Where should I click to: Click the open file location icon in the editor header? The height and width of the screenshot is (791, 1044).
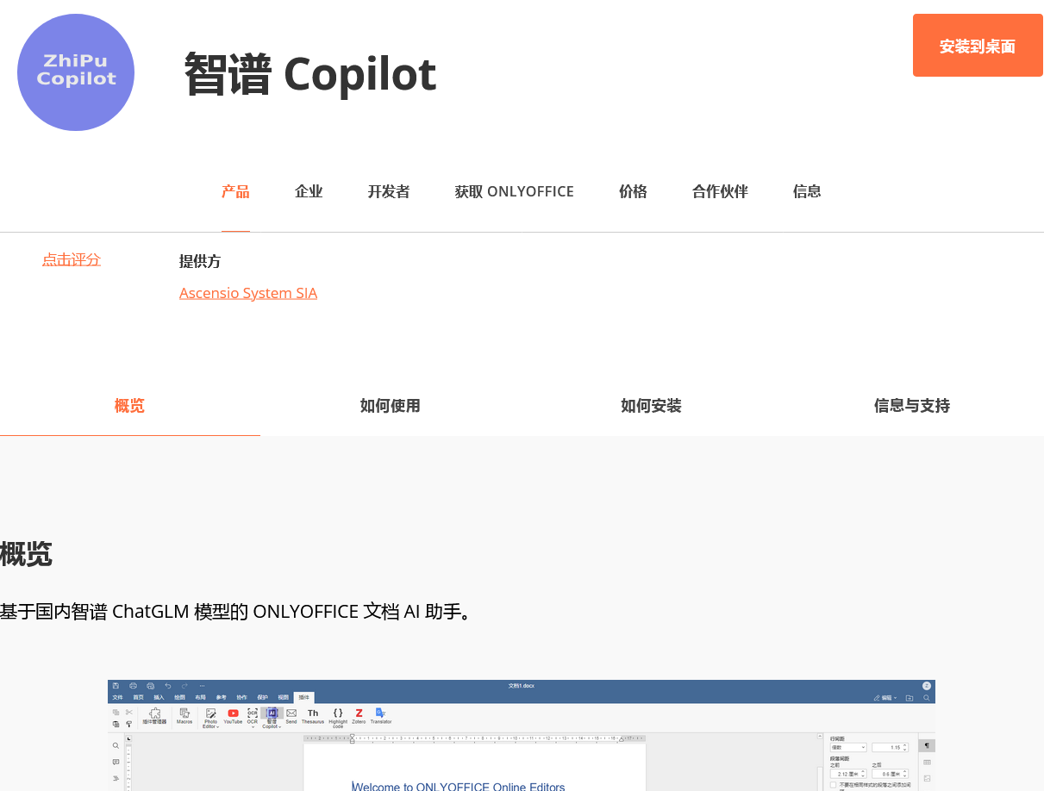pyautogui.click(x=910, y=697)
